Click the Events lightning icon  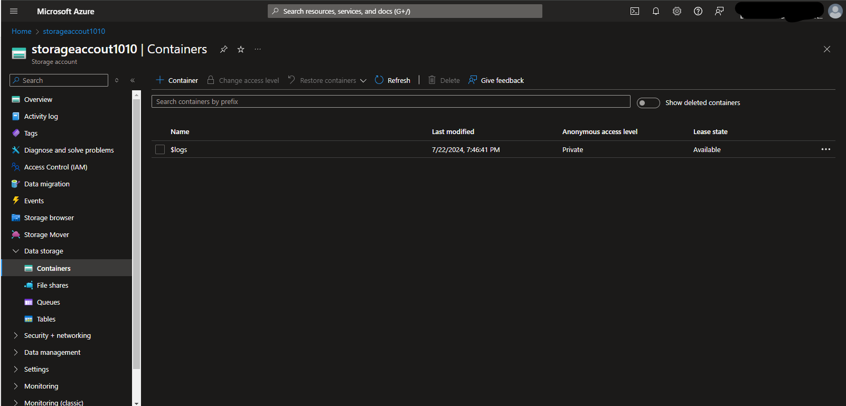tap(16, 201)
